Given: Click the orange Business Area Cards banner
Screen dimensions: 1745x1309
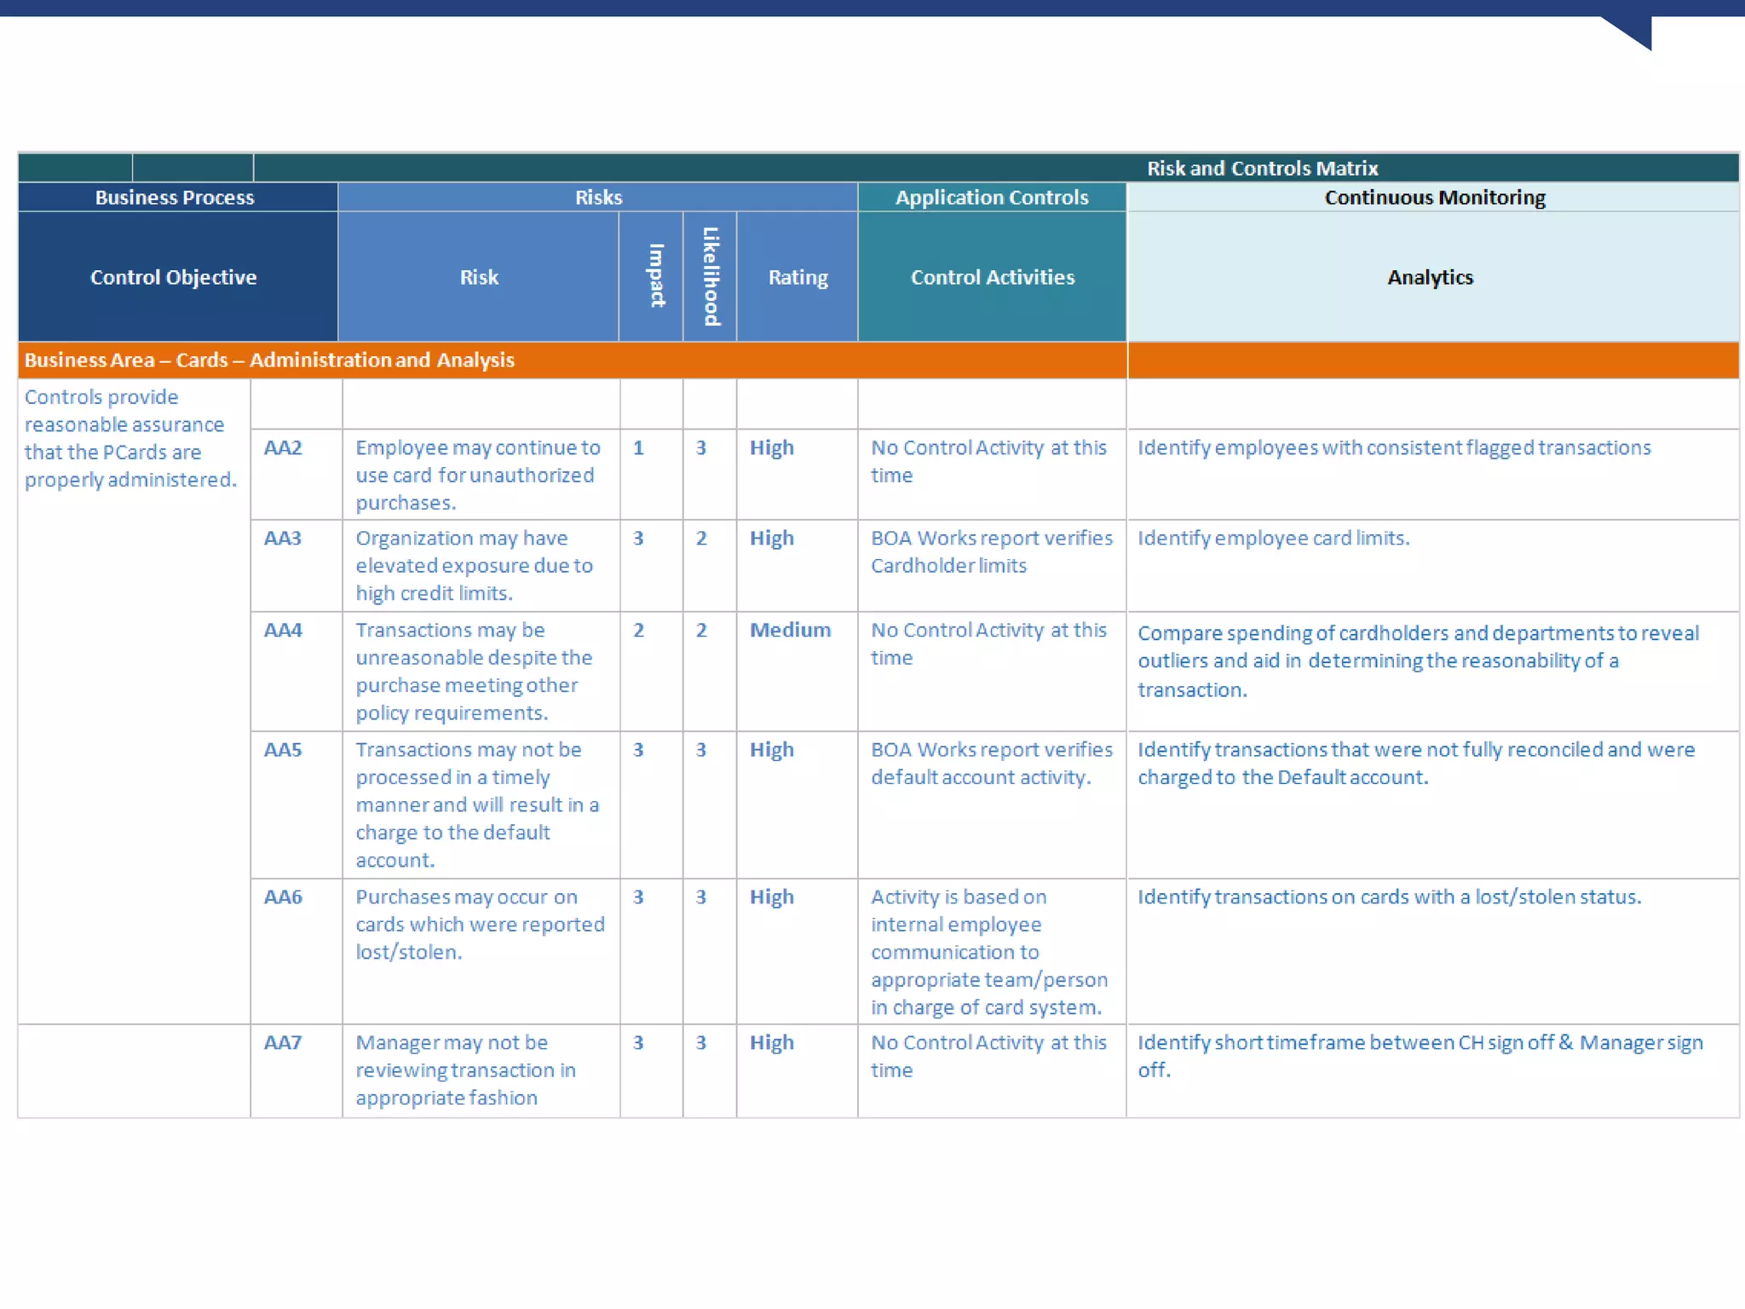Looking at the screenshot, I should (x=269, y=360).
